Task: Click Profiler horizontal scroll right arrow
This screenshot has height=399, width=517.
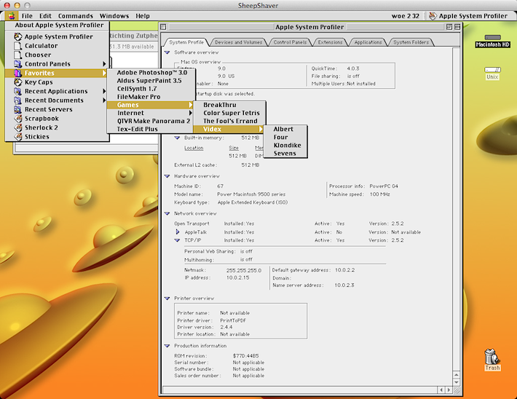Action: pyautogui.click(x=449, y=390)
